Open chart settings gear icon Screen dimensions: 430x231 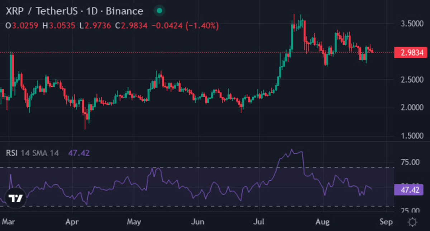tap(412, 222)
